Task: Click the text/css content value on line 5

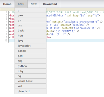Action: pyautogui.click(x=79, y=25)
